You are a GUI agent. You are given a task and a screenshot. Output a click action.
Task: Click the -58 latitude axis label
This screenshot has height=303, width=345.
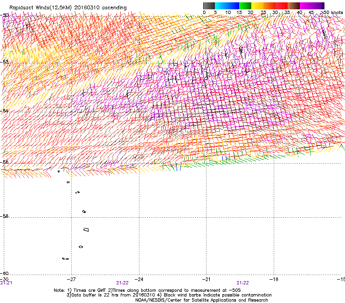4,216
